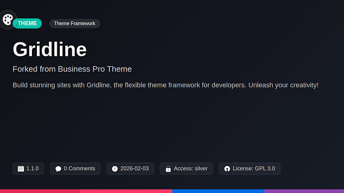This screenshot has width=344, height=193.
Task: Click the 2026-02-03 date label
Action: click(x=135, y=169)
